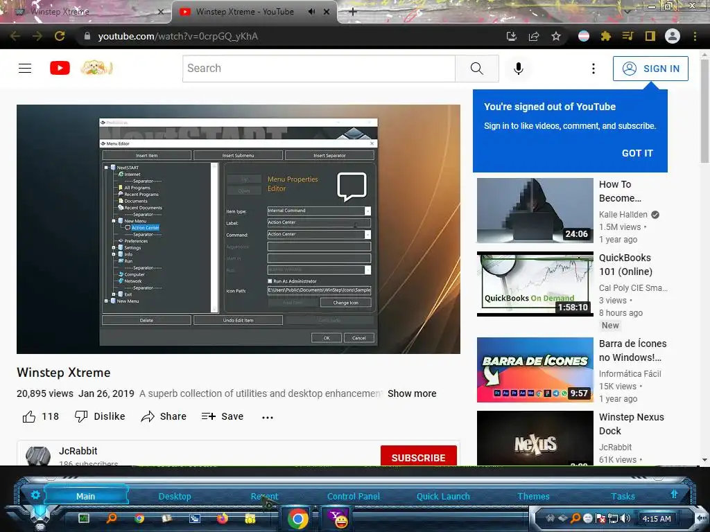Screen dimensions: 710x532
Task: Subscribe to the JcRabbit channel
Action: (x=418, y=456)
